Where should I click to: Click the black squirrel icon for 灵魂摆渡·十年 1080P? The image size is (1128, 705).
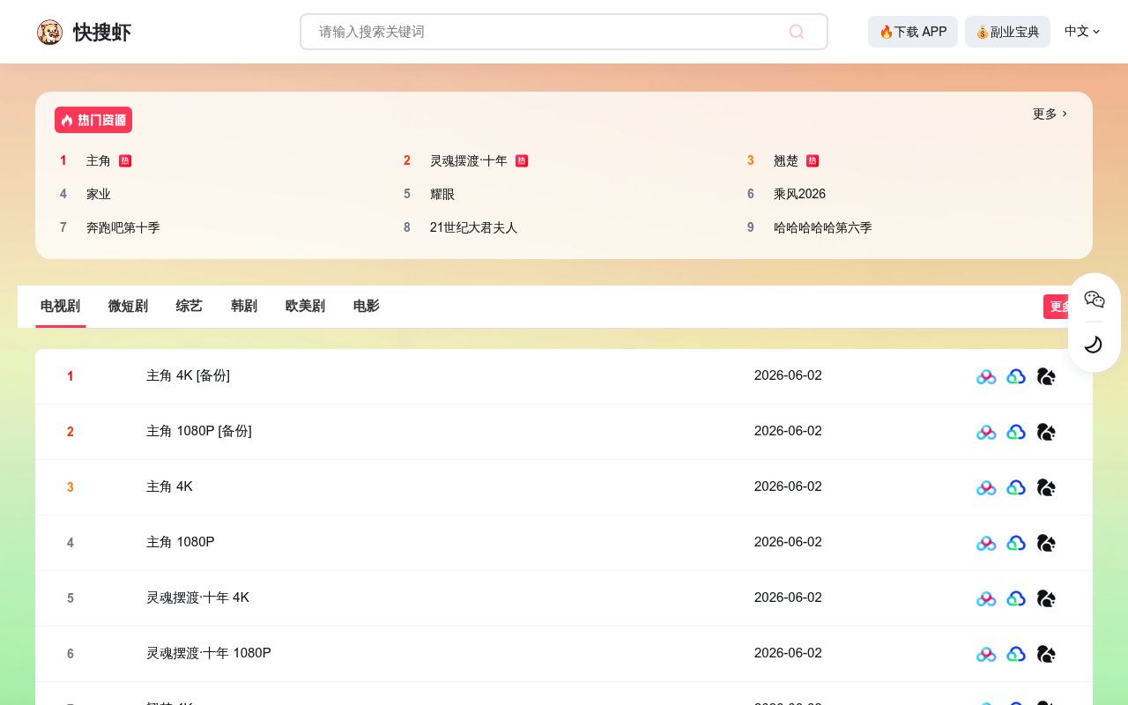1046,654
